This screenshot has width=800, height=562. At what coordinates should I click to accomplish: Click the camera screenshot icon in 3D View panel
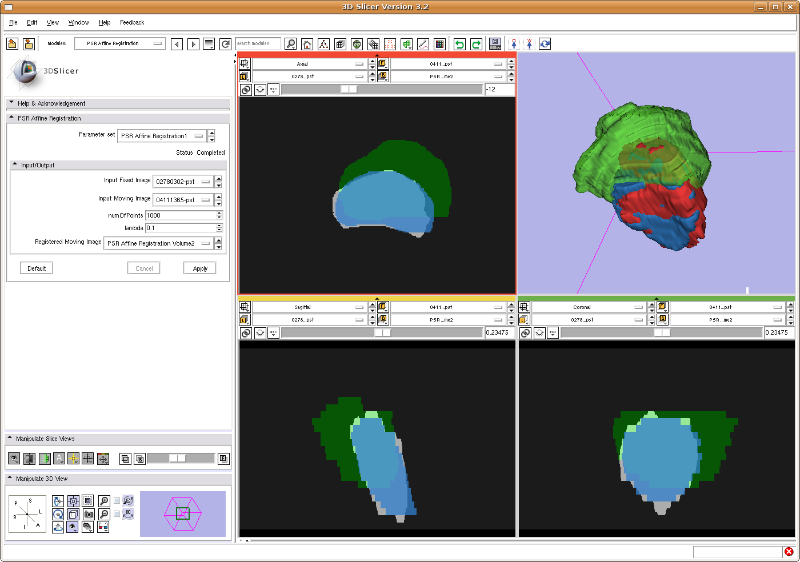tap(89, 514)
